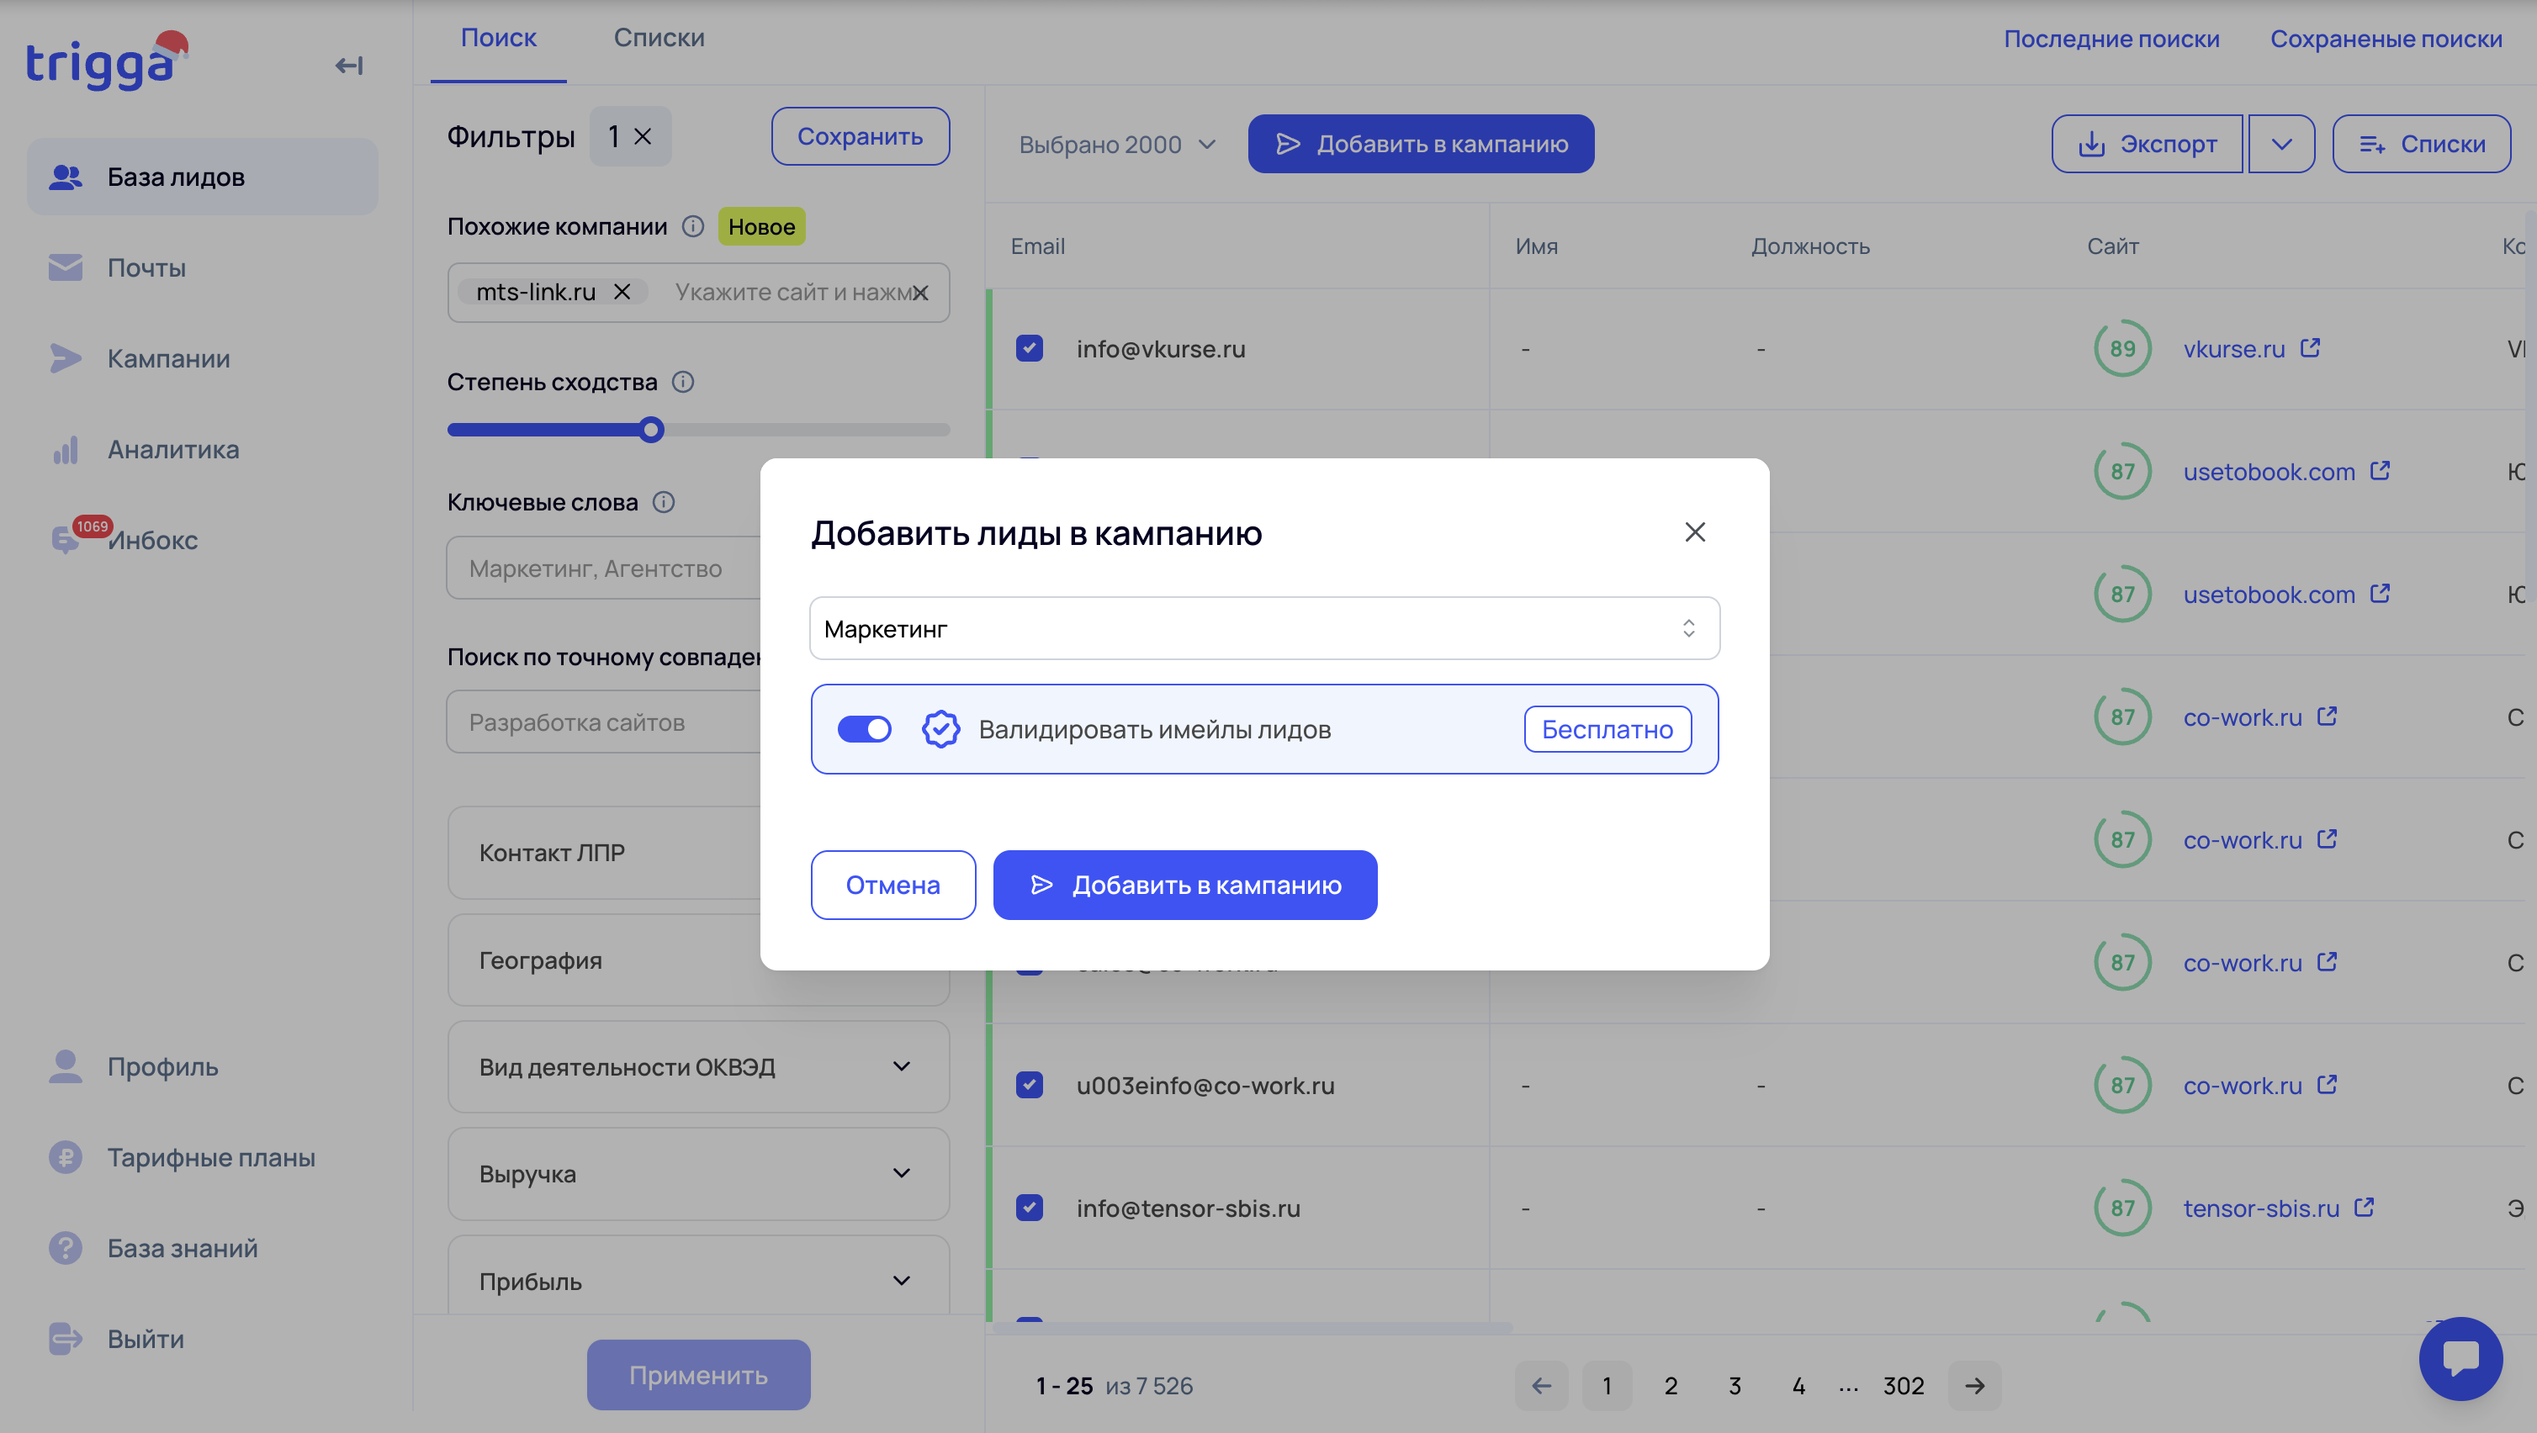This screenshot has height=1433, width=2537.
Task: Remove the mts-link.ru tag
Action: click(622, 292)
